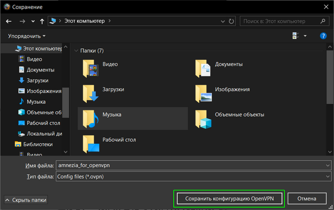The width and height of the screenshot is (334, 210).
Task: Click the view mode icon
Action: 295,36
